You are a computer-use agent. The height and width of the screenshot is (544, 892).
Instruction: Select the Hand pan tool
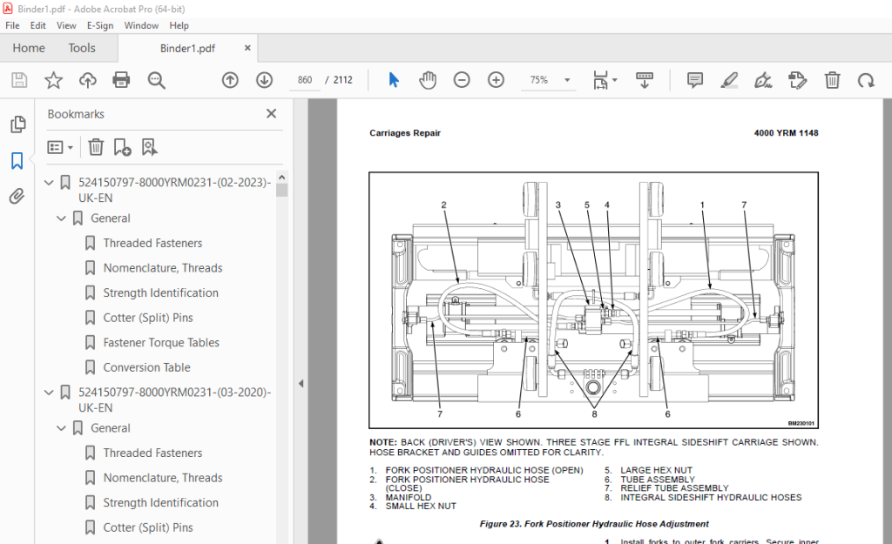tap(427, 80)
